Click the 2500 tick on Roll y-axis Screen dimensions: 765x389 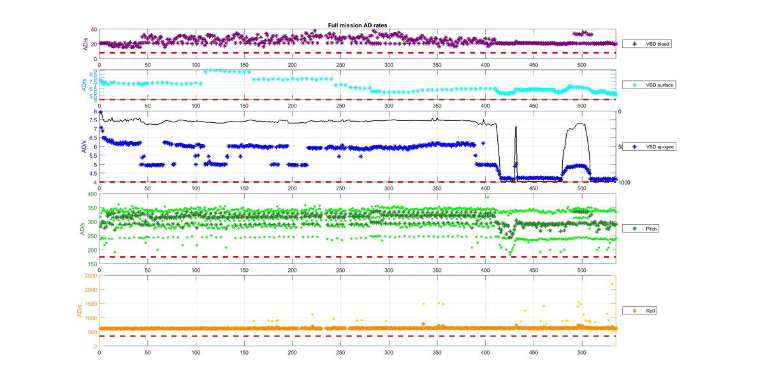click(91, 276)
